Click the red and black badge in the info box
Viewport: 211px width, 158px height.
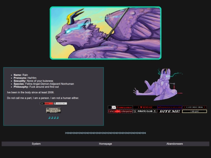tap(47, 103)
